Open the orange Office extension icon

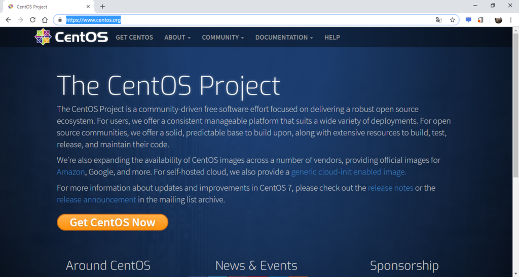[x=480, y=20]
